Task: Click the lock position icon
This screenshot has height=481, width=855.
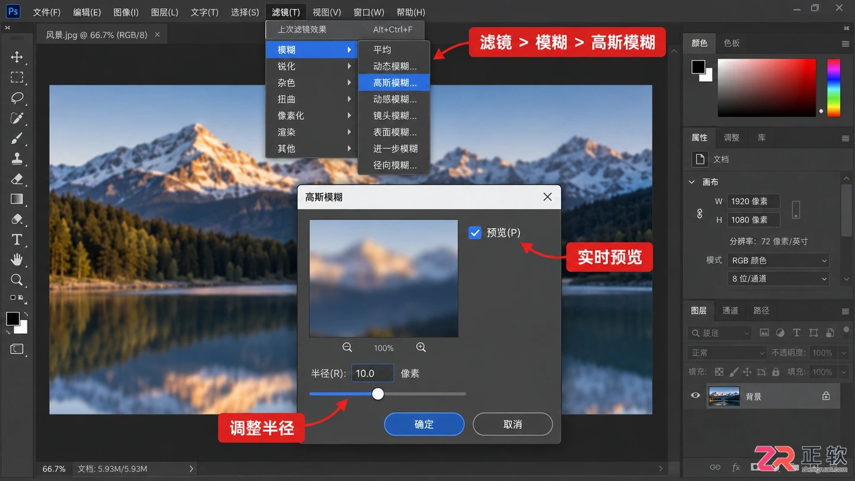Action: (x=747, y=372)
